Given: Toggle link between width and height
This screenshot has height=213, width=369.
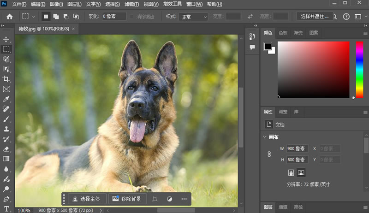Looking at the screenshot, I should 269,154.
